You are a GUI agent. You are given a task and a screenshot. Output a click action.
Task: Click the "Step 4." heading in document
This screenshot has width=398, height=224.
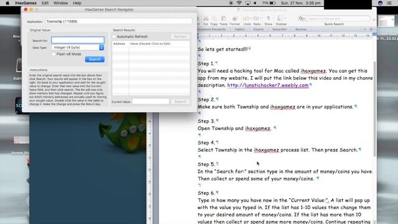206,142
